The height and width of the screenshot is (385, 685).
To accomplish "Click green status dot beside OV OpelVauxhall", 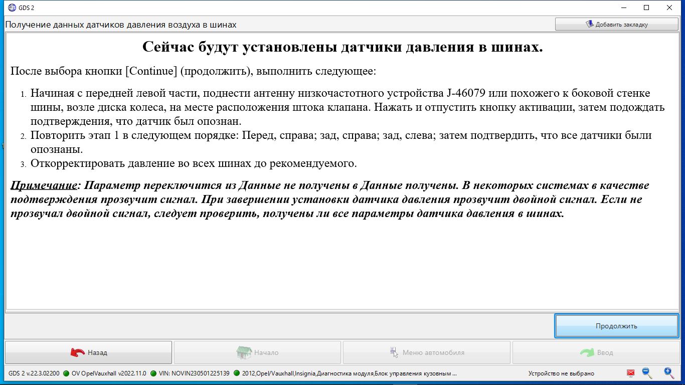I will click(x=66, y=373).
